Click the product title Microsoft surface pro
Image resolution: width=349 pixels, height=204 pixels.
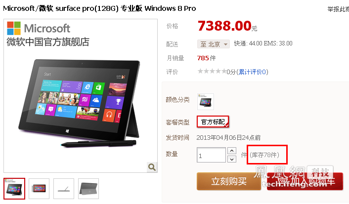99,8
